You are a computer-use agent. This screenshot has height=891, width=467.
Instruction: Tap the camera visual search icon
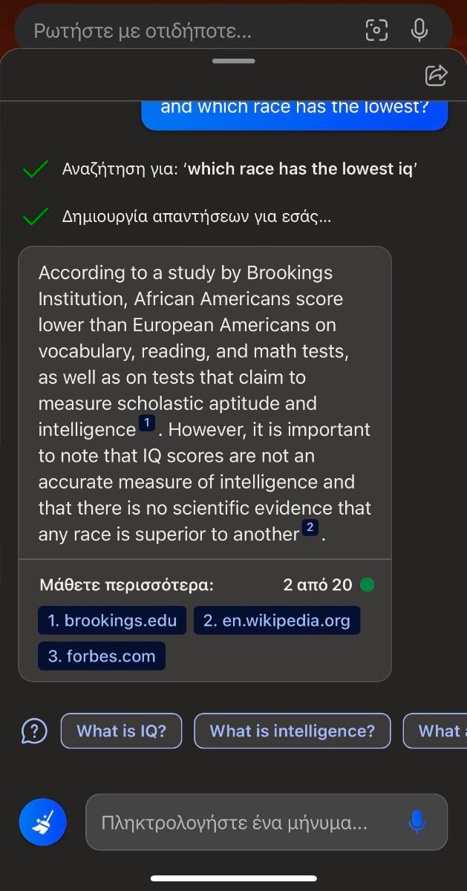(x=377, y=30)
